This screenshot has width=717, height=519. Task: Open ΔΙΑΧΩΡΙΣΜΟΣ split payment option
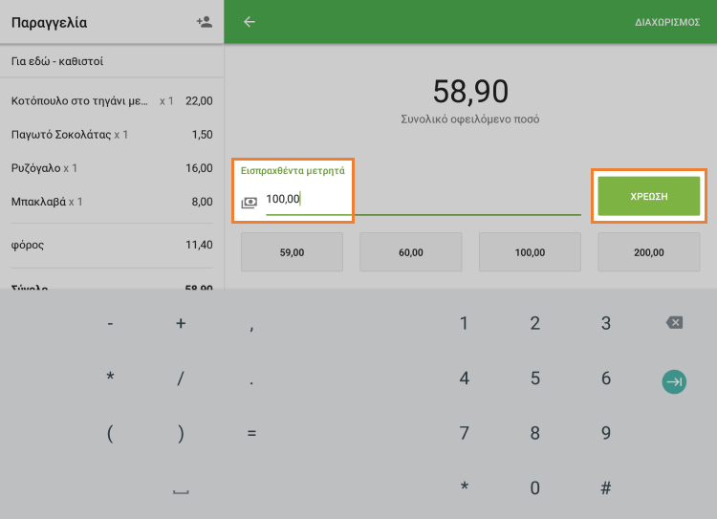tap(667, 22)
